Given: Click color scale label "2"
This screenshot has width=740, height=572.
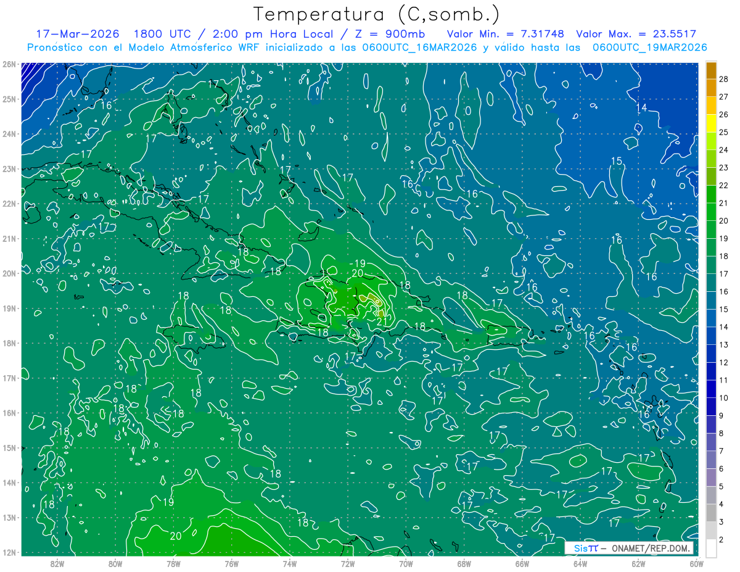Looking at the screenshot, I should (x=722, y=539).
